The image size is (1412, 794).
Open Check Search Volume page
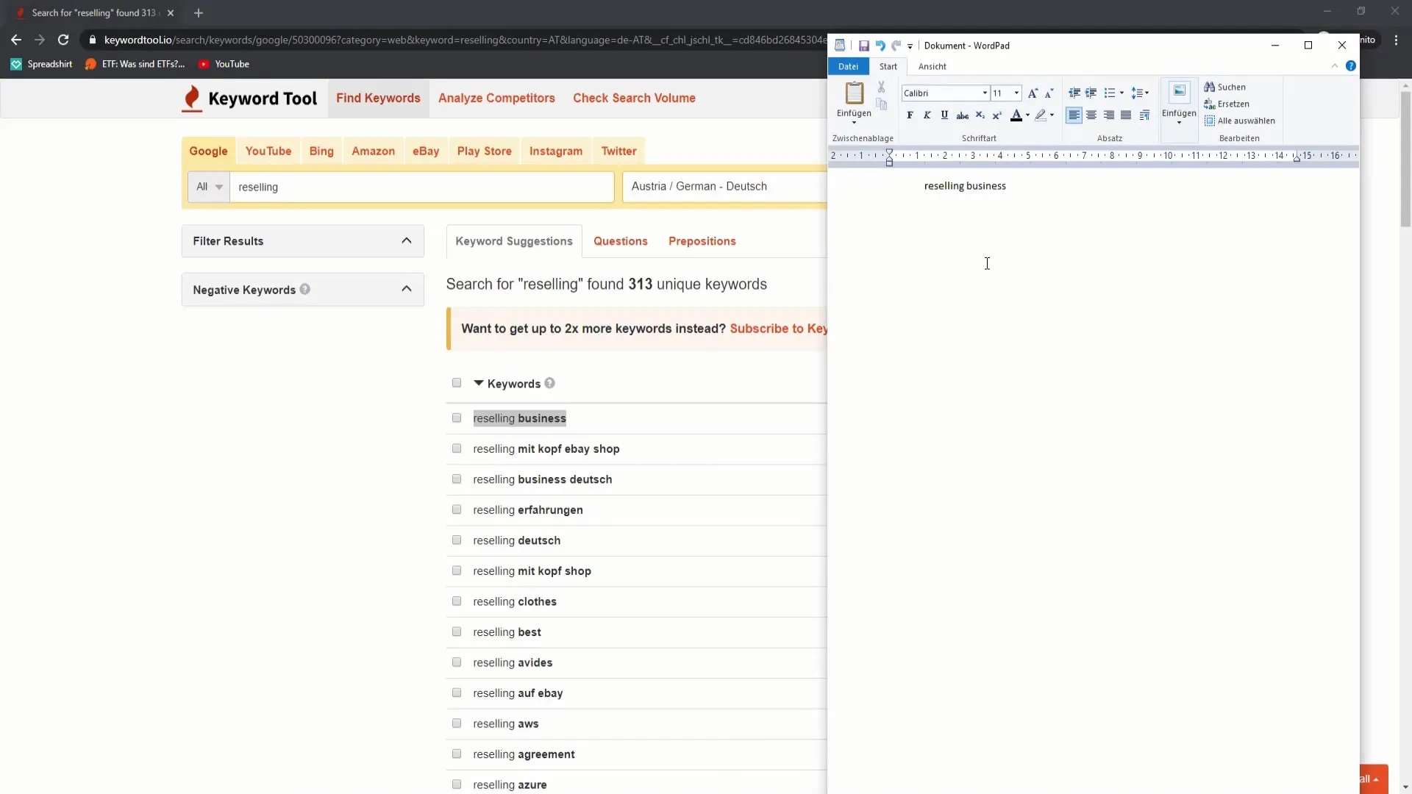[x=634, y=98]
